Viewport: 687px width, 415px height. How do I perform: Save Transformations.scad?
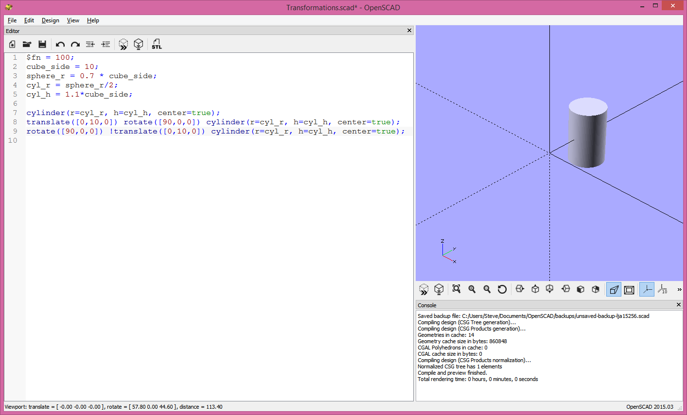[x=42, y=44]
